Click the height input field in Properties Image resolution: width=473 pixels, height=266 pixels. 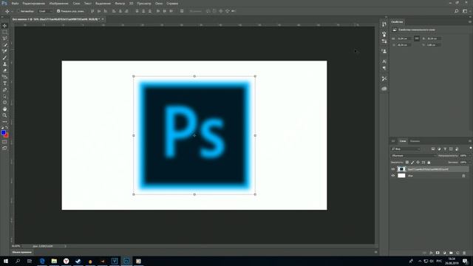434,38
